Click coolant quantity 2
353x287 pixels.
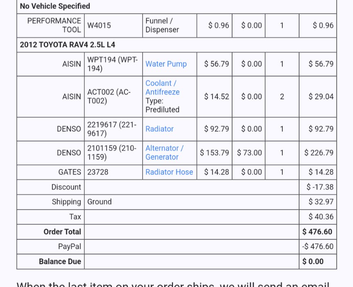[282, 96]
